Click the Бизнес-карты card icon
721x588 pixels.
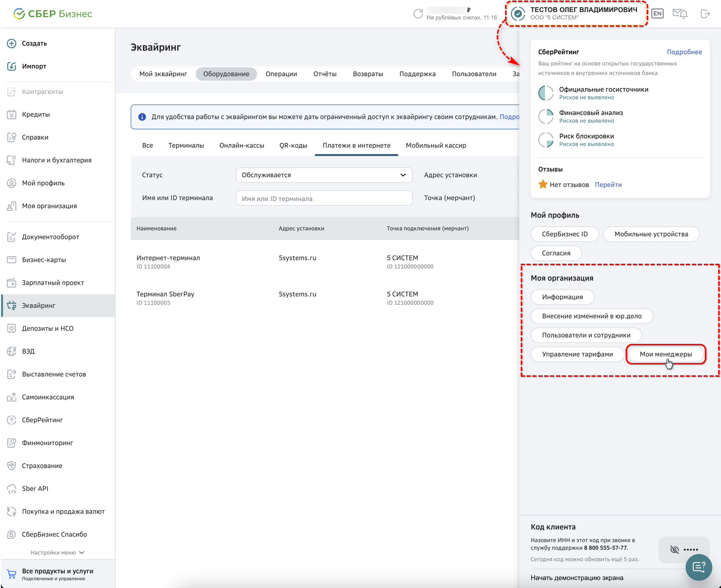tap(11, 260)
